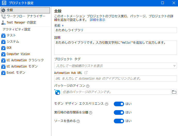This screenshot has height=136, width=178.
Task: Click the icon beside OCR
Action: 3,48
